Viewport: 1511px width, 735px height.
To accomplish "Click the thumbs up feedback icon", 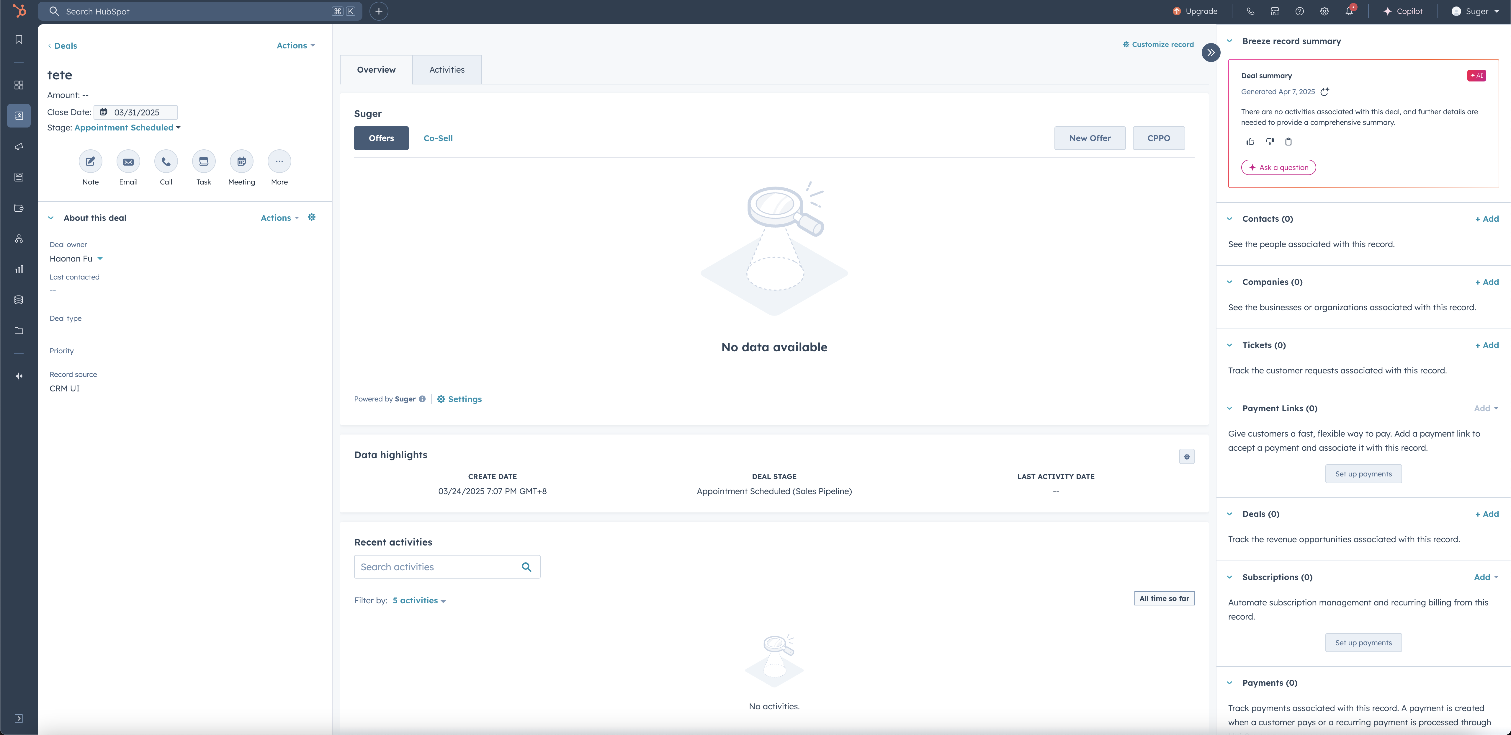I will pos(1250,141).
